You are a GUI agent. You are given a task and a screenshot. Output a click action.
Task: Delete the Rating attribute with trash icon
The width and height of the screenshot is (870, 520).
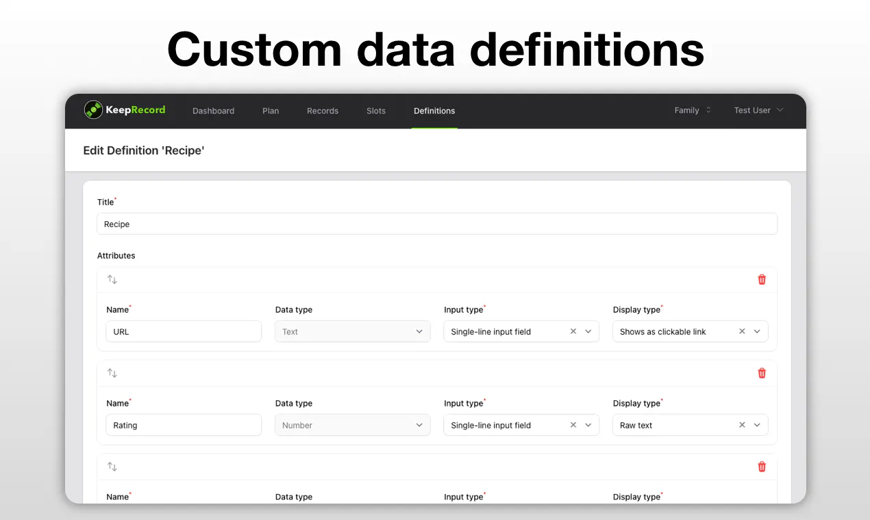click(x=762, y=373)
